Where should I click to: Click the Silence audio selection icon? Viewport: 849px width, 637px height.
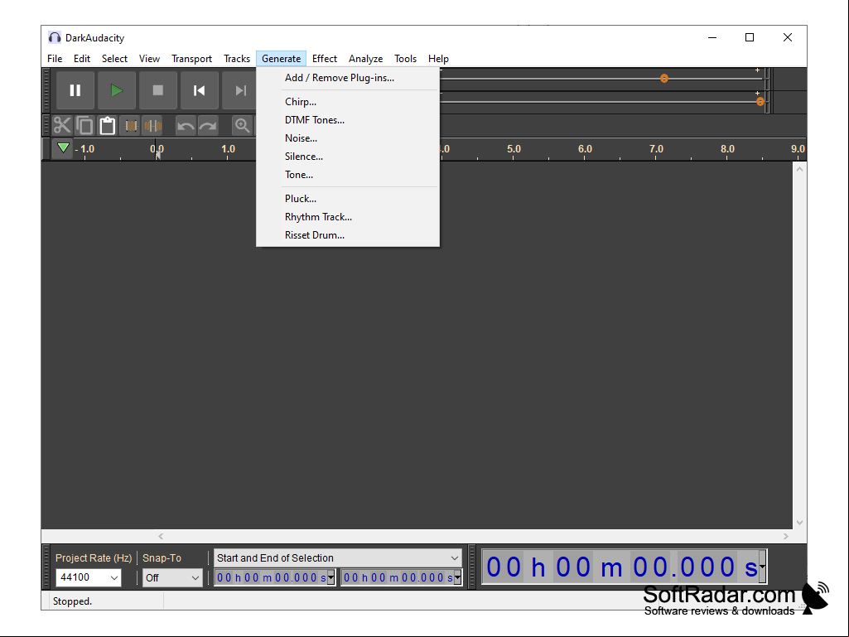tap(152, 126)
